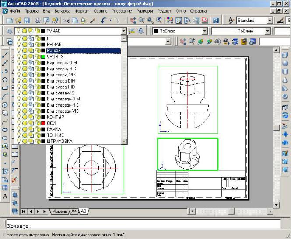
Task: Open the Layer Properties Manager icon
Action: coord(9,31)
